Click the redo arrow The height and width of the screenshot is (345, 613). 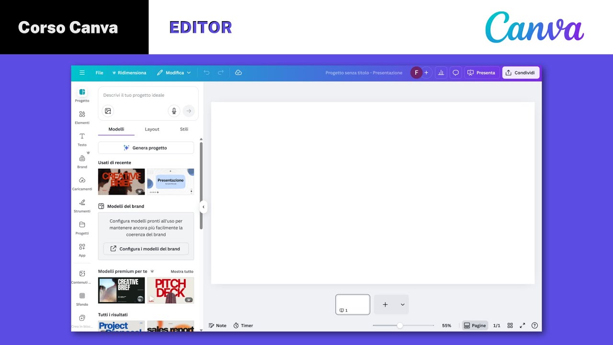tap(221, 73)
